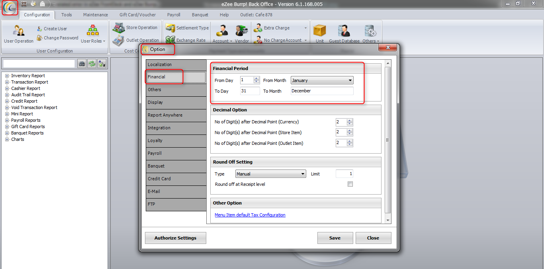Click into the report search box
Image resolution: width=544 pixels, height=269 pixels.
[39, 64]
